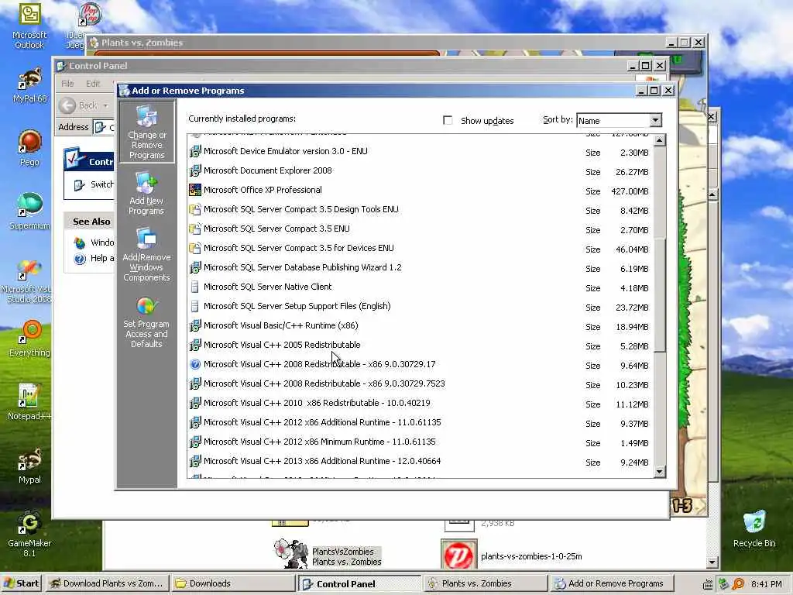This screenshot has height=595, width=793.
Task: Expand Back button history arrow in Control Panel
Action: point(105,105)
